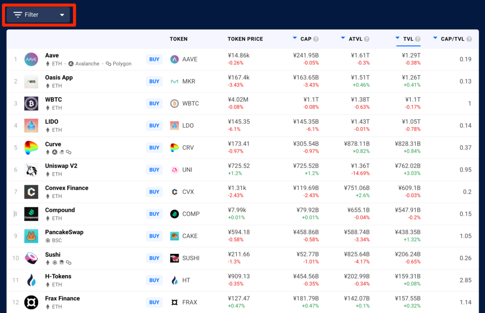Open the Uniswap V2 name link
This screenshot has height=313, width=485.
pos(61,166)
